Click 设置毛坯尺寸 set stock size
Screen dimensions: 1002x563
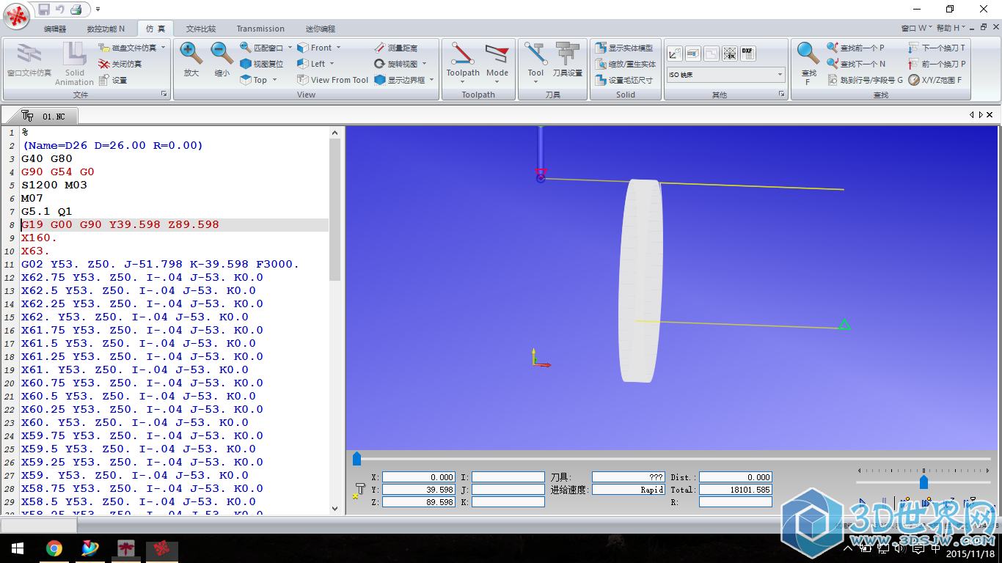click(x=624, y=80)
